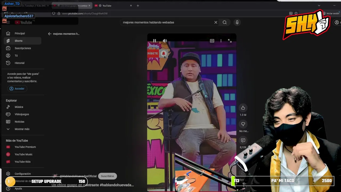Open Videojuegos under Explorar

tap(22, 114)
